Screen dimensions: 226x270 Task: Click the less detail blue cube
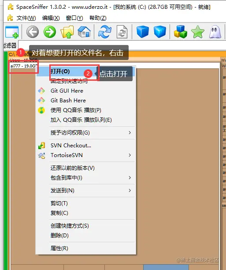click(x=143, y=32)
